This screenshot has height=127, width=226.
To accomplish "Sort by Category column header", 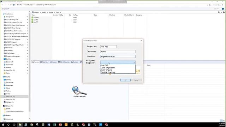I will (139, 15).
